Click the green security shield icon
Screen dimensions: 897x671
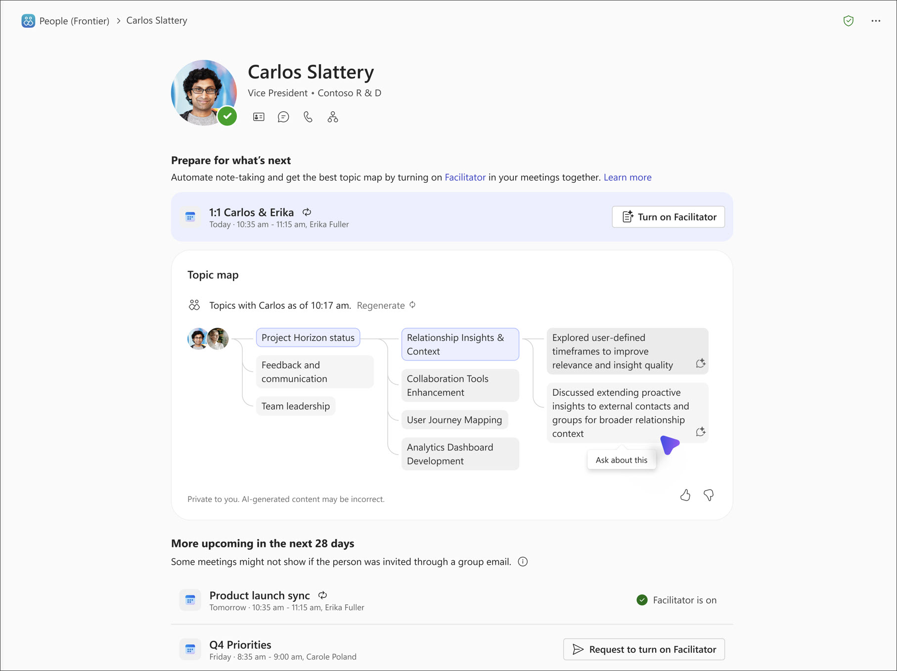point(849,20)
